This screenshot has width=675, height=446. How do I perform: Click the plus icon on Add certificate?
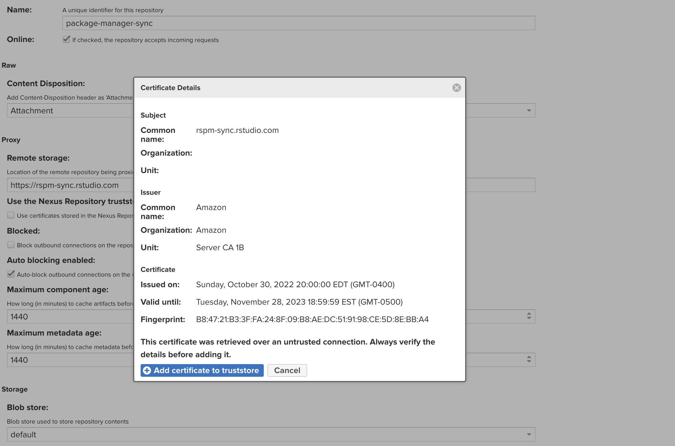point(147,370)
